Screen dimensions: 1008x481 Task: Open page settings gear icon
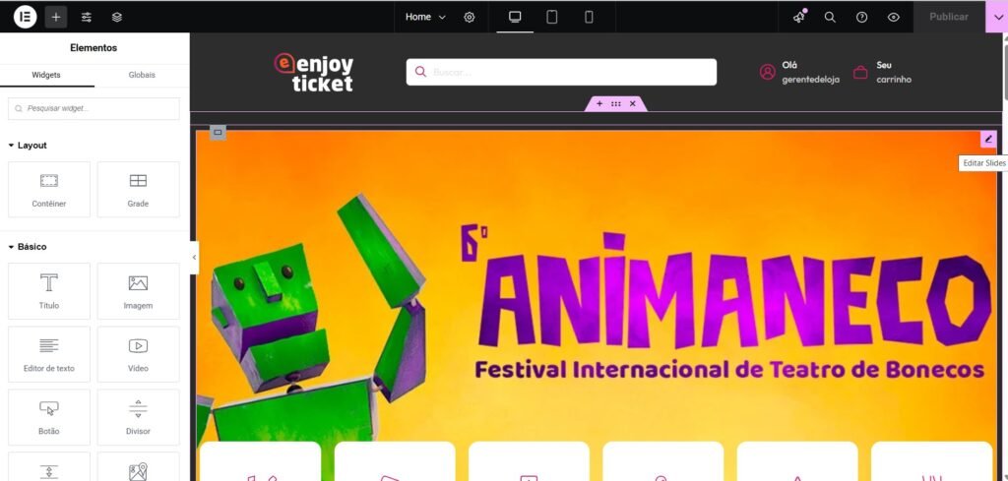pyautogui.click(x=470, y=18)
